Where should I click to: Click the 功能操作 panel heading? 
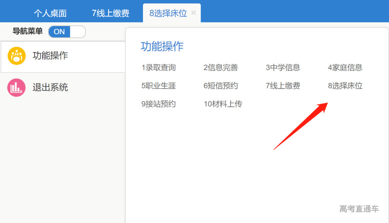(162, 46)
